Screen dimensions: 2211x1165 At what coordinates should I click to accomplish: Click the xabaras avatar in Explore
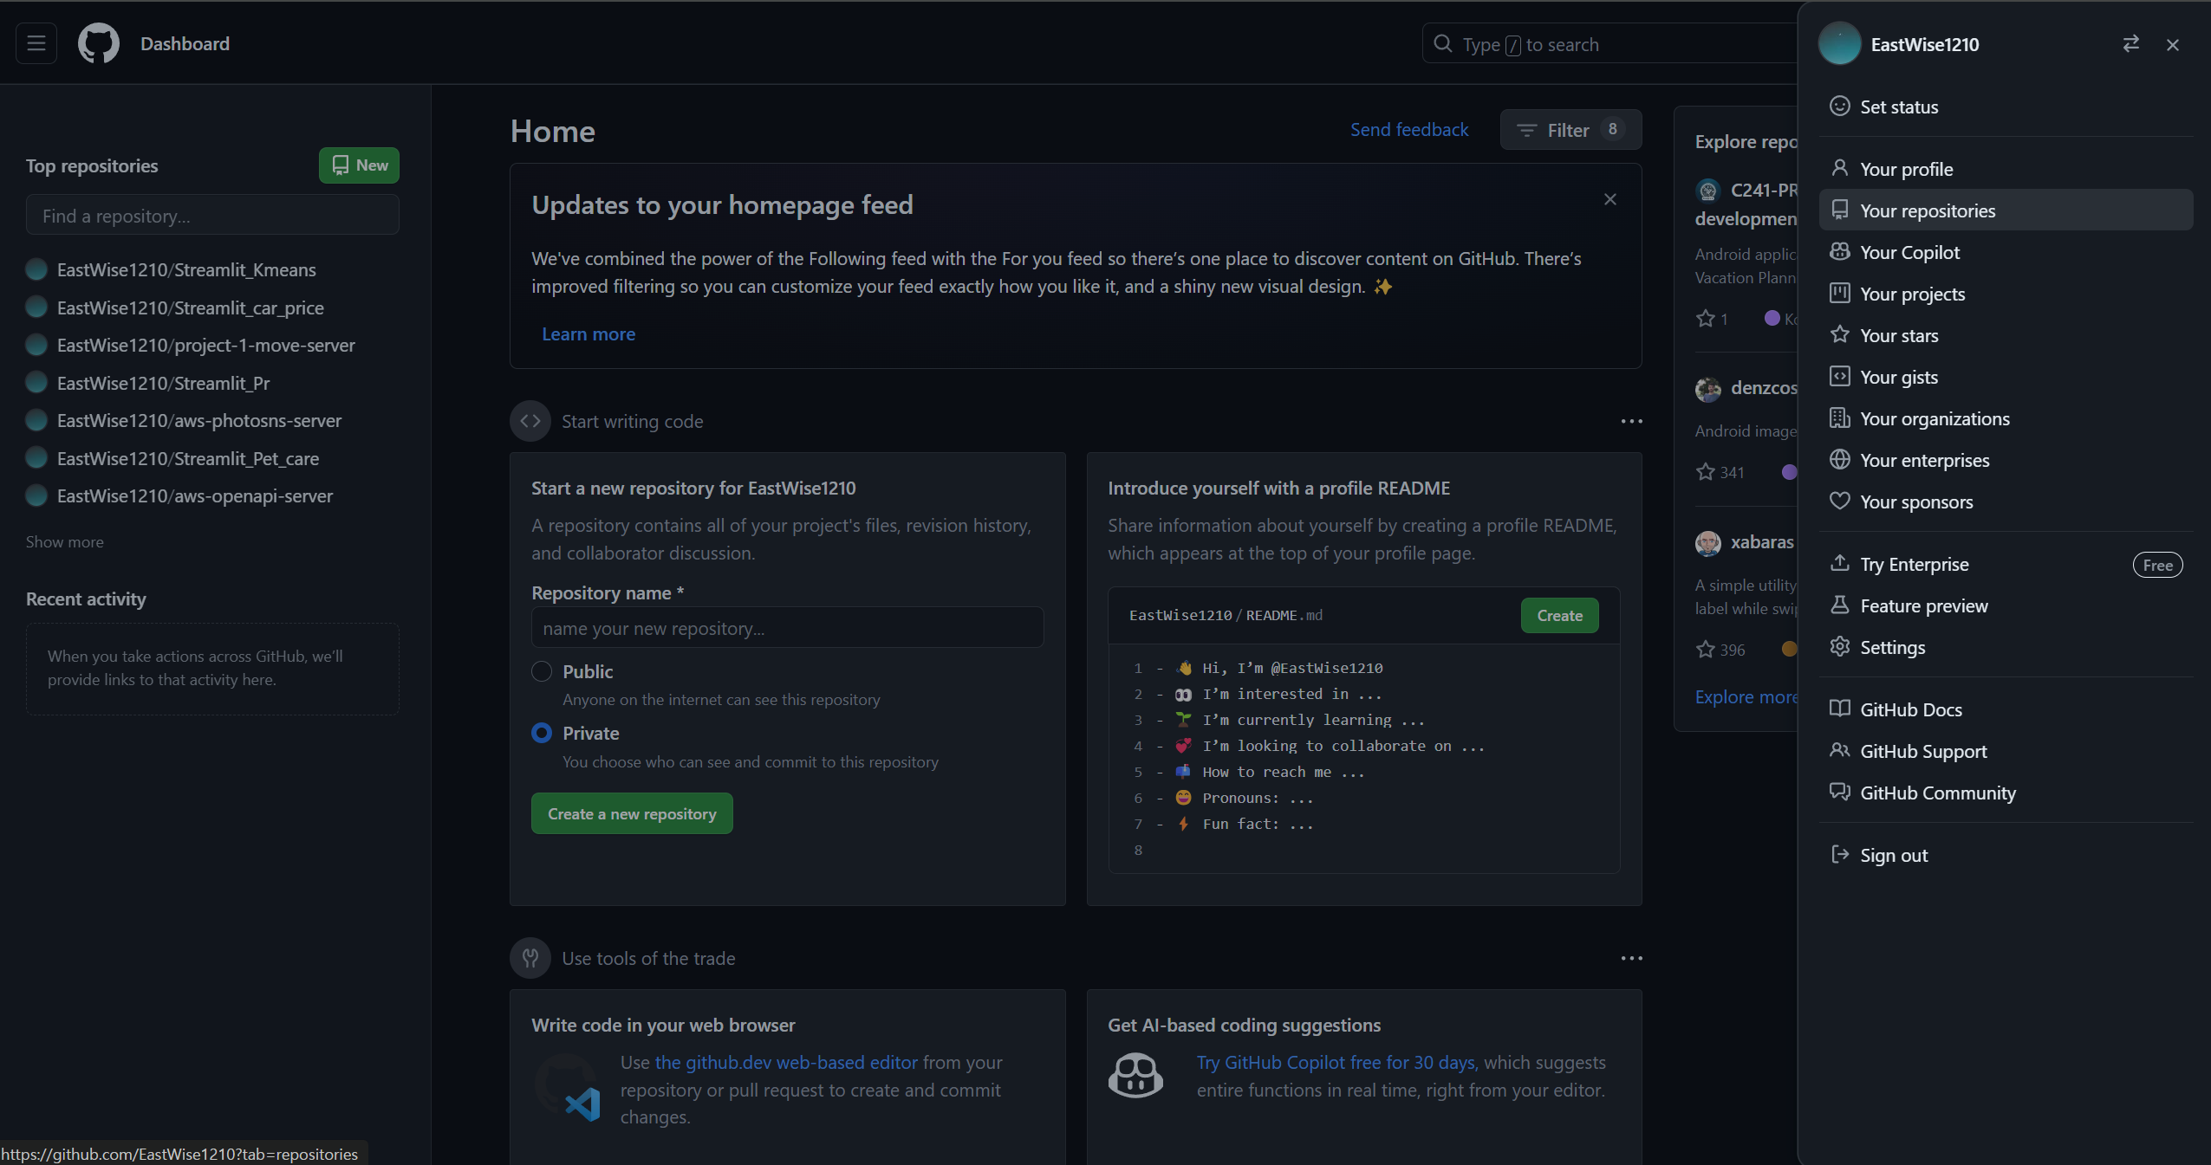click(x=1708, y=543)
